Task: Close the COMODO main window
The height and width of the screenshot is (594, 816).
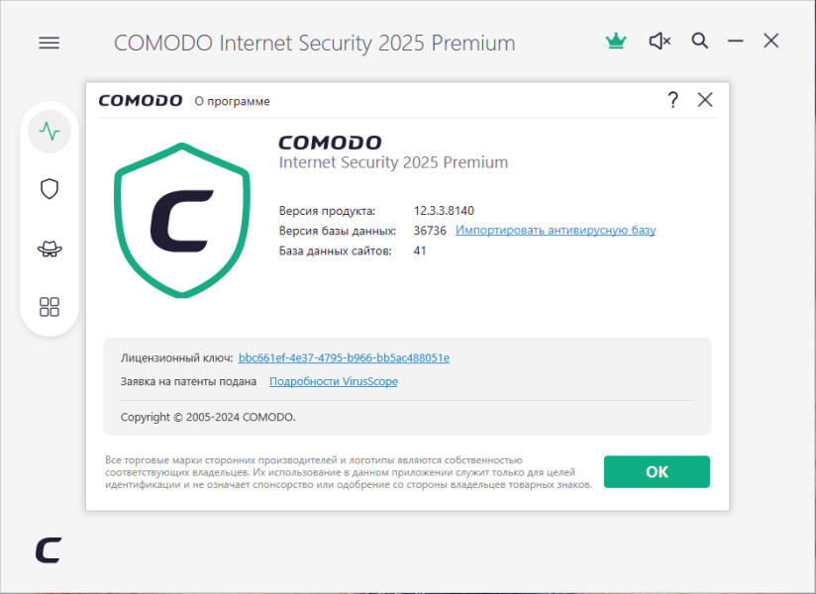Action: pyautogui.click(x=771, y=41)
